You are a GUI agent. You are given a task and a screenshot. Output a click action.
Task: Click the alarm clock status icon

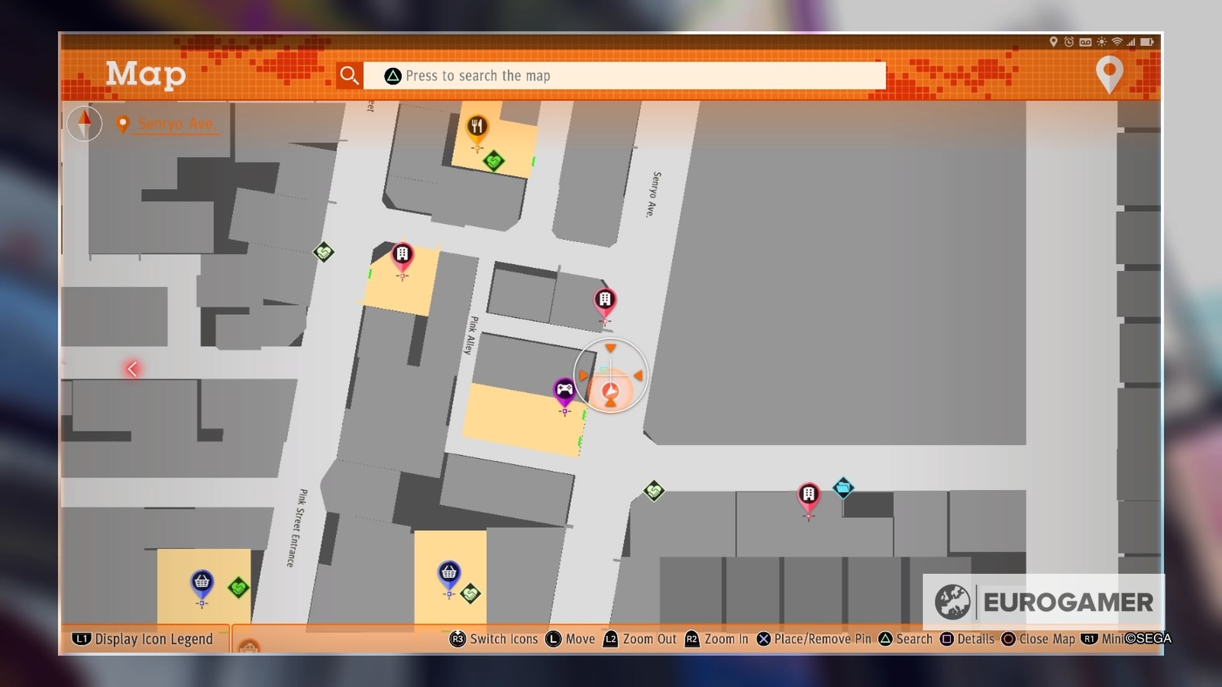click(1069, 42)
